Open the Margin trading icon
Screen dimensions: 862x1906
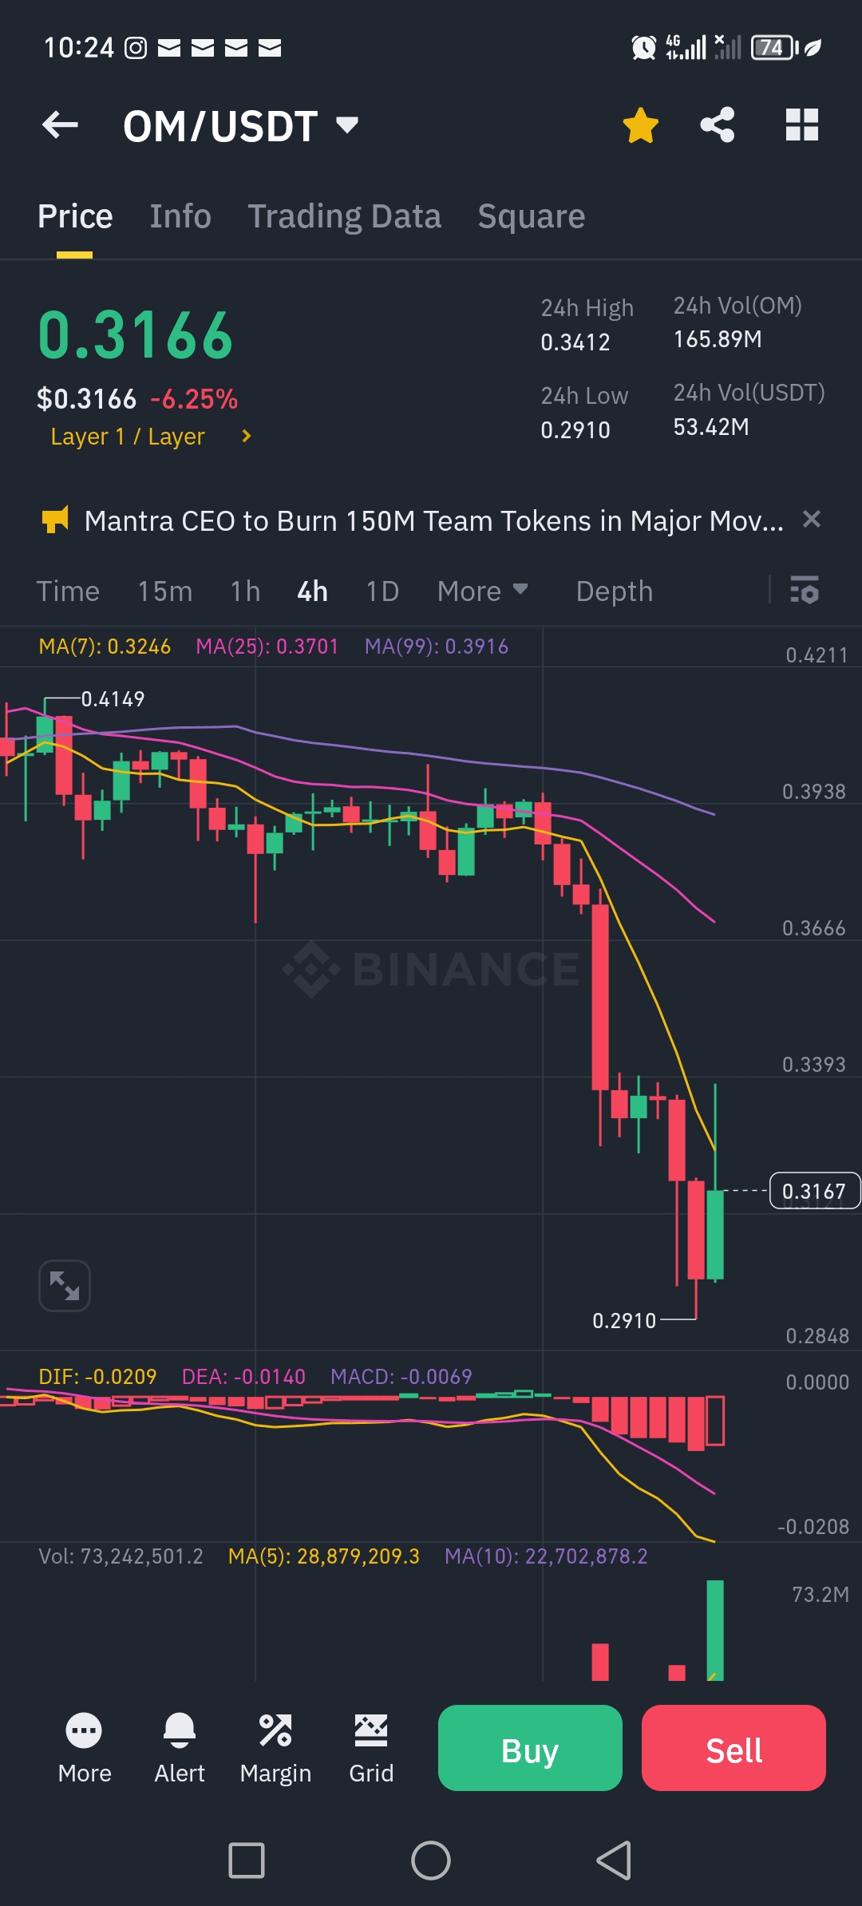[275, 1748]
